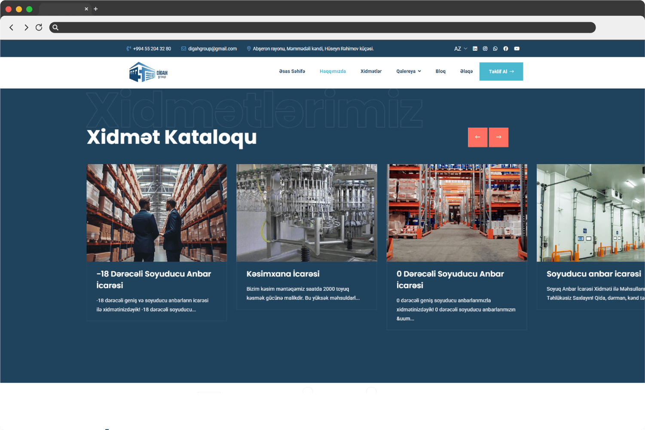Open the Kəsimxana İcarəsi service card title
The height and width of the screenshot is (430, 645).
pyautogui.click(x=283, y=274)
